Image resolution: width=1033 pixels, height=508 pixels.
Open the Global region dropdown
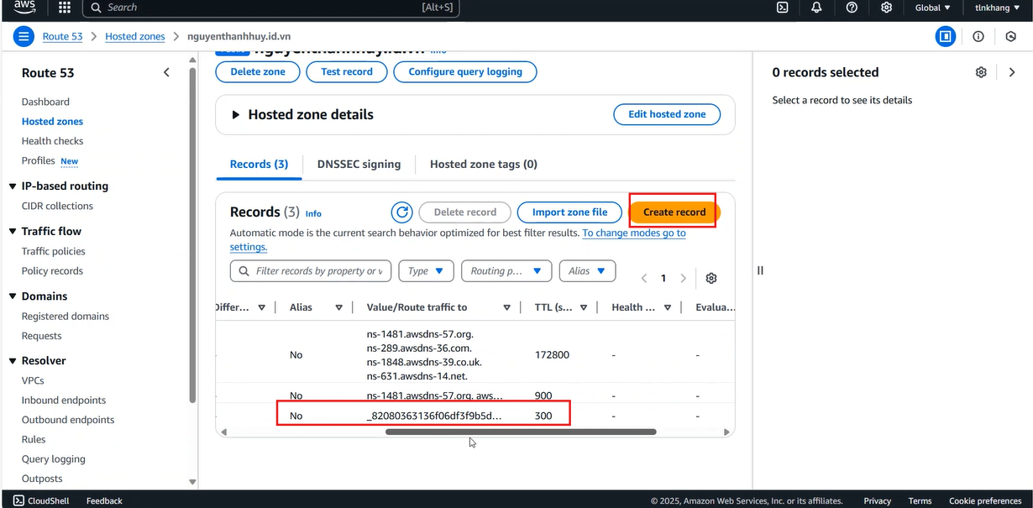coord(933,8)
